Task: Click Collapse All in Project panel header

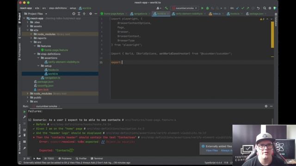Action: [84, 14]
